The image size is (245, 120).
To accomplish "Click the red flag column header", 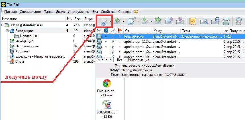I will (120, 30).
